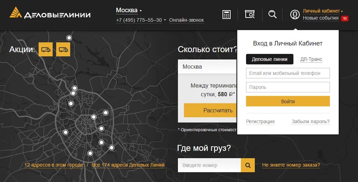This screenshot has width=358, height=182.
Task: Click the Где мой груз? heading
Action: click(204, 148)
